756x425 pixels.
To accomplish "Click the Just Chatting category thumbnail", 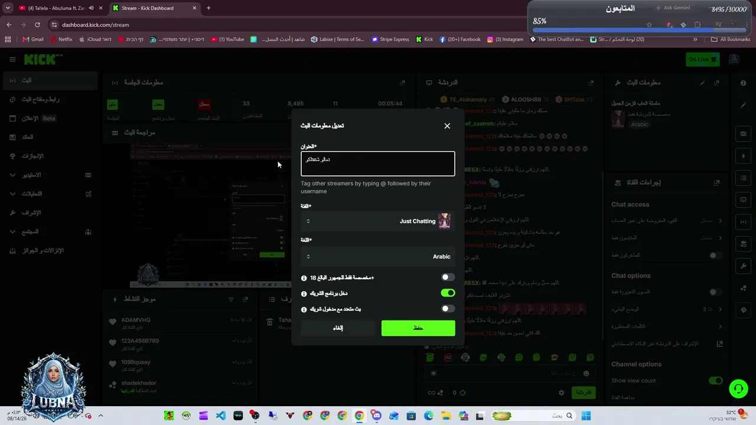I will [x=444, y=221].
